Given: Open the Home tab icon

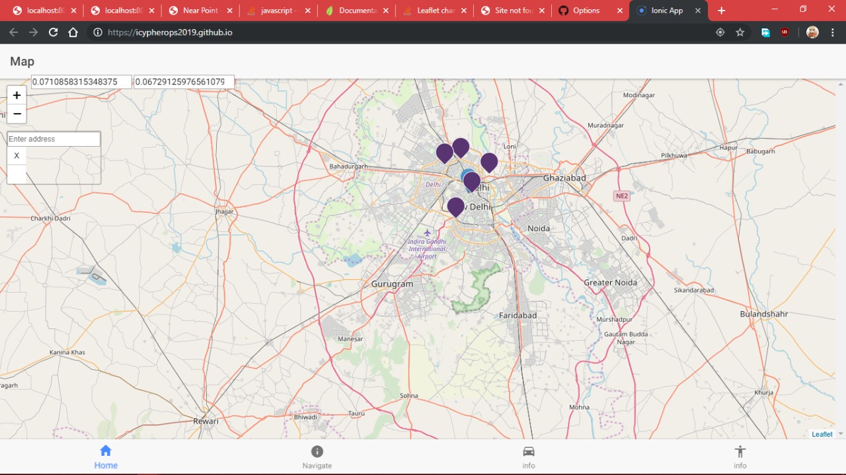Looking at the screenshot, I should (106, 451).
